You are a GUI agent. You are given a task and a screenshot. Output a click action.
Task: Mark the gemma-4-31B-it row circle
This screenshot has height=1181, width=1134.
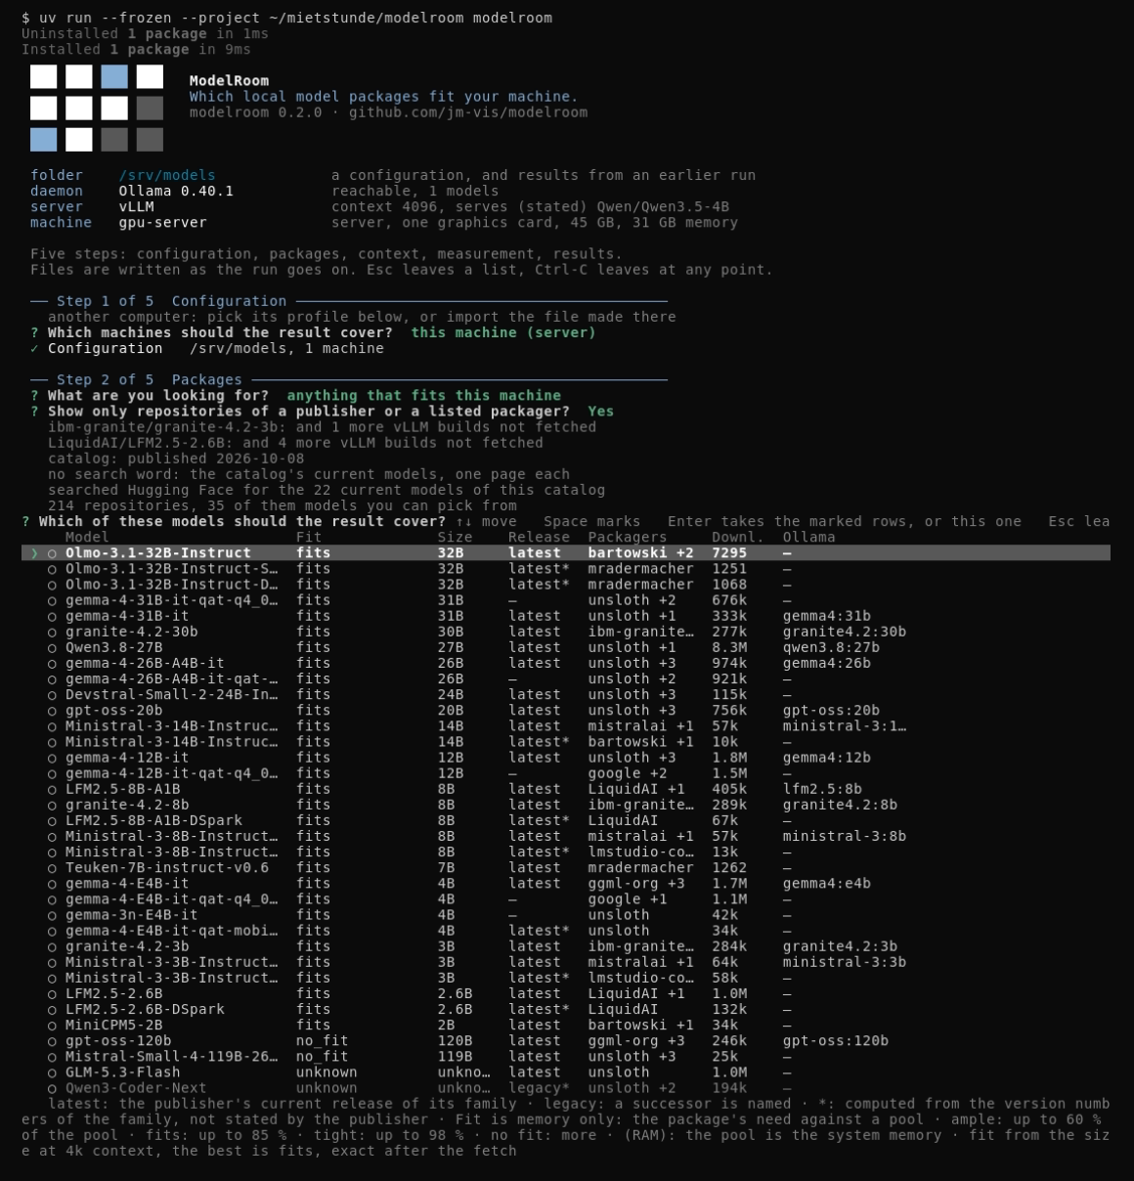tap(52, 616)
